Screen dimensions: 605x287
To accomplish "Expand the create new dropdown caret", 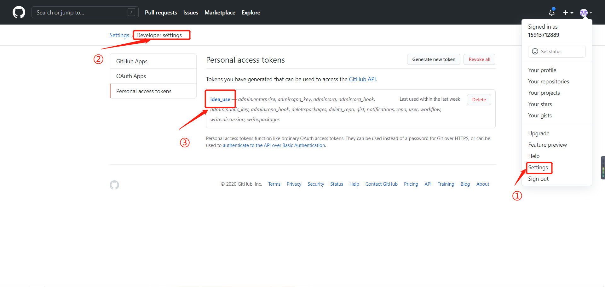I will pos(571,13).
